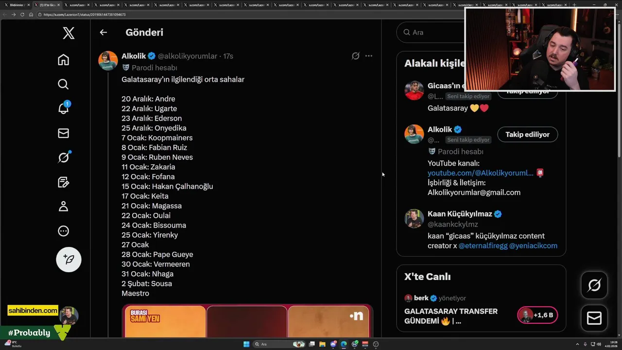
Task: Click the '15 Ocak: Hakan Çalhanoğlu' line
Action: [167, 186]
